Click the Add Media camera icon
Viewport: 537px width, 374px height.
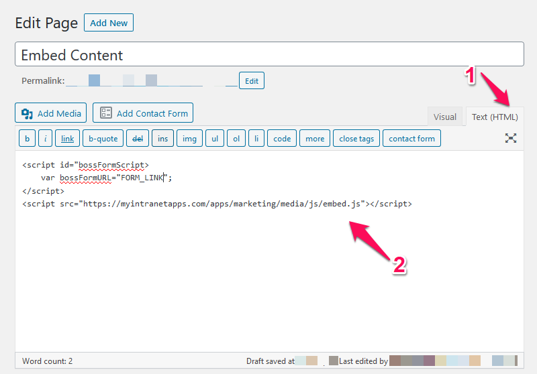[27, 113]
